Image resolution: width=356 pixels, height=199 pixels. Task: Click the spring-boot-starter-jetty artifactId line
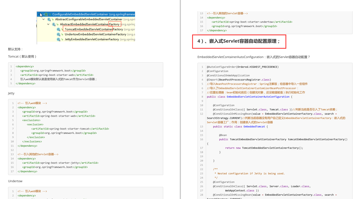tap(60, 163)
